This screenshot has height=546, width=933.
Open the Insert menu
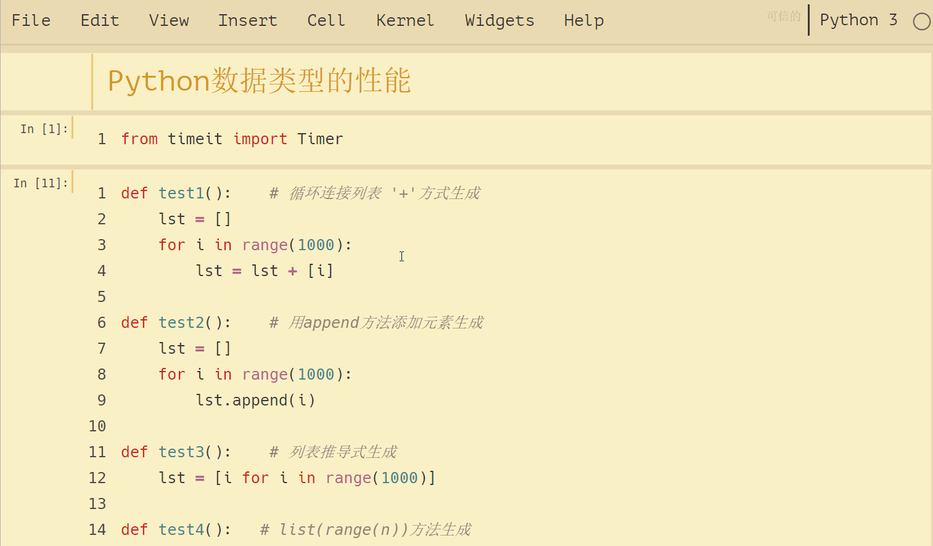[x=247, y=20]
